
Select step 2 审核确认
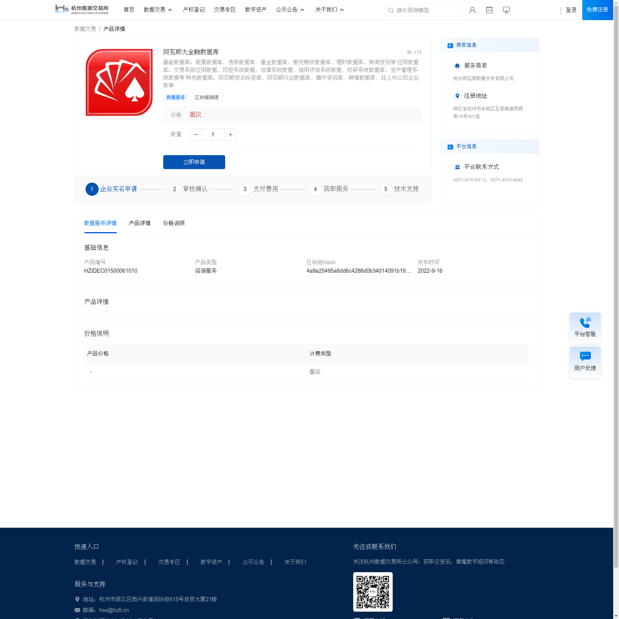pos(188,189)
